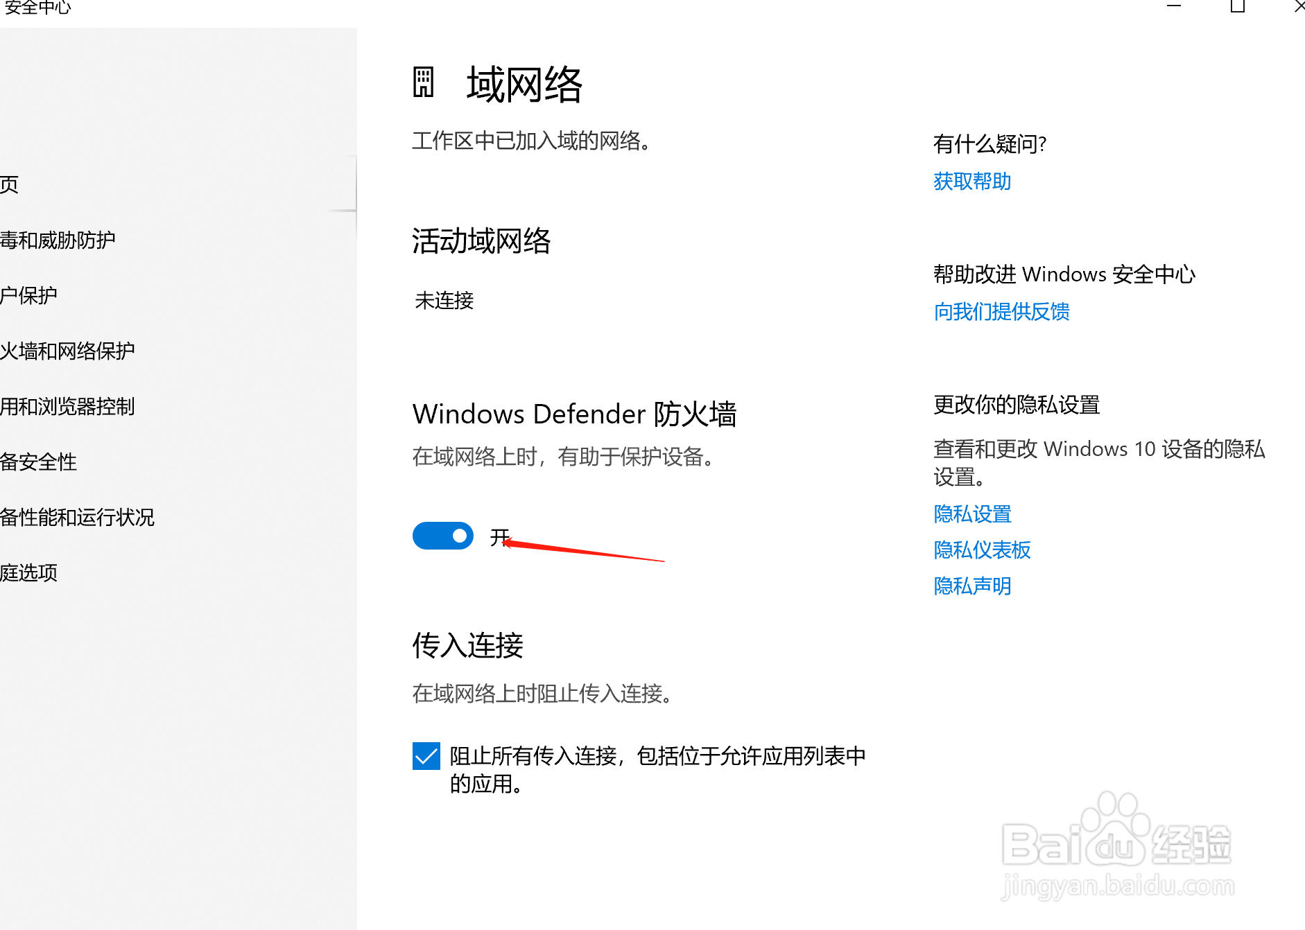
Task: Open the 获取帮助 help link
Action: click(972, 182)
